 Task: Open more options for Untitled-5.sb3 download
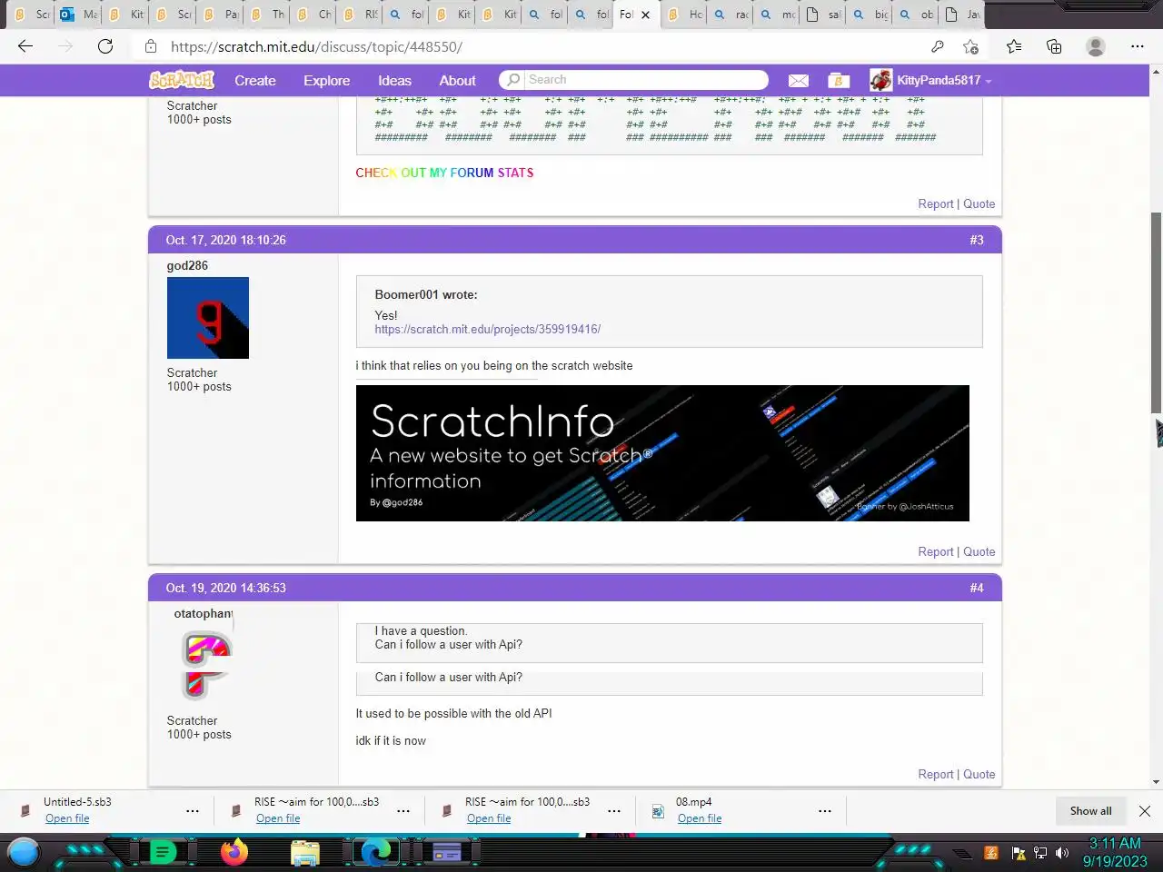point(193,810)
